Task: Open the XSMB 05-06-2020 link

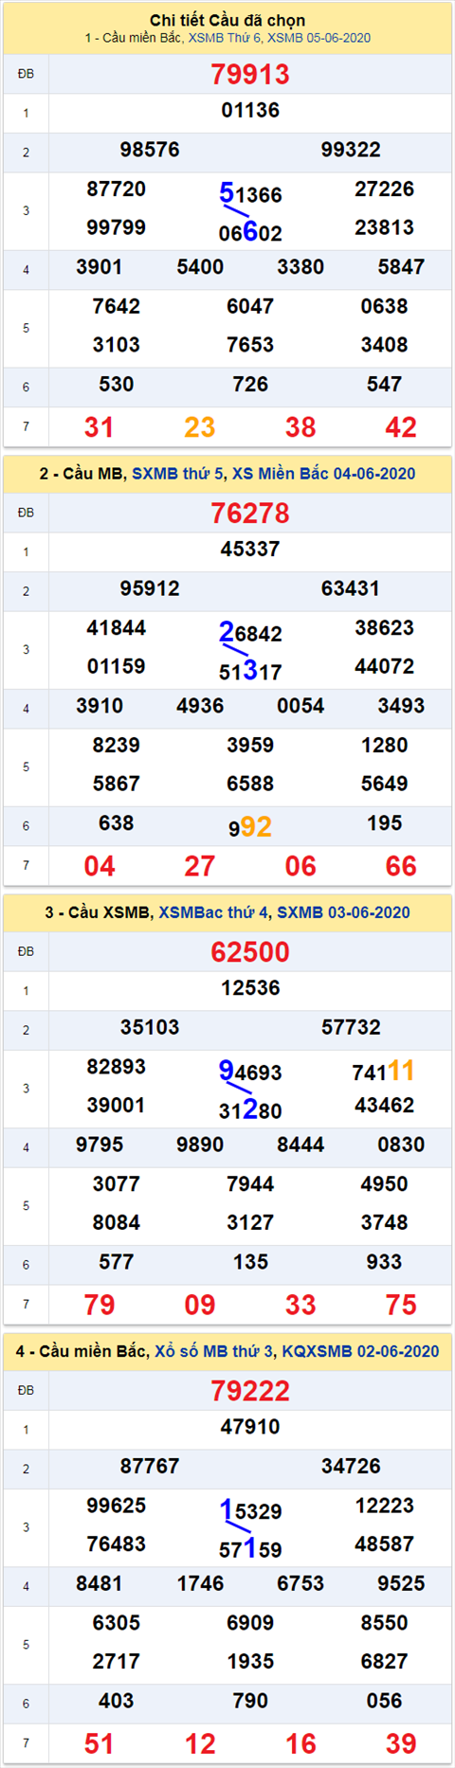Action: tap(319, 38)
